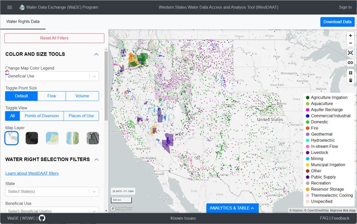
Task: Switch view to Points of Diversion
Action: 42,116
